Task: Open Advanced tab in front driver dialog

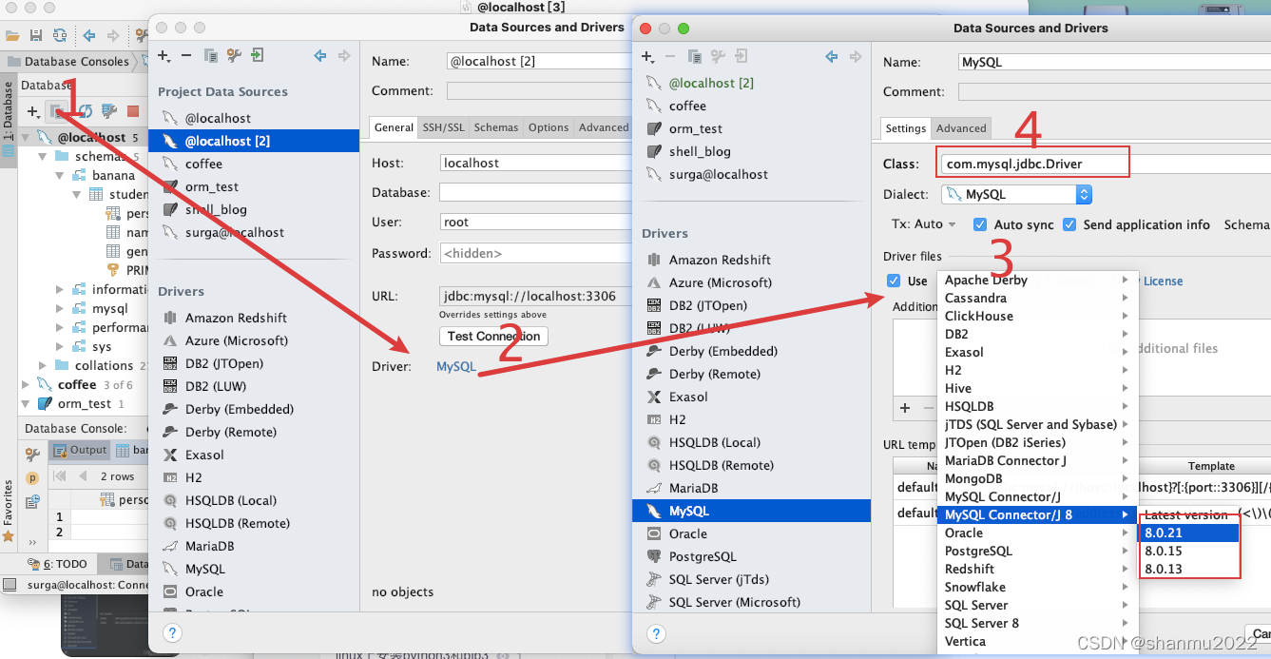Action: [961, 128]
